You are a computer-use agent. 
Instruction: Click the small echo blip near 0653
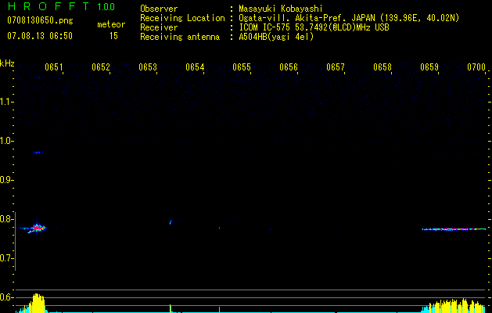click(x=171, y=222)
